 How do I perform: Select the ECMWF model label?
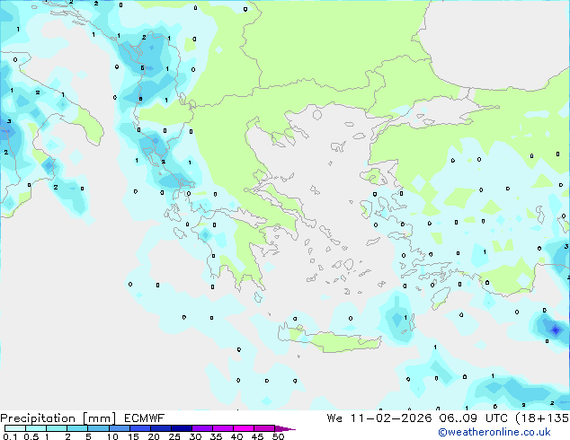(x=145, y=418)
